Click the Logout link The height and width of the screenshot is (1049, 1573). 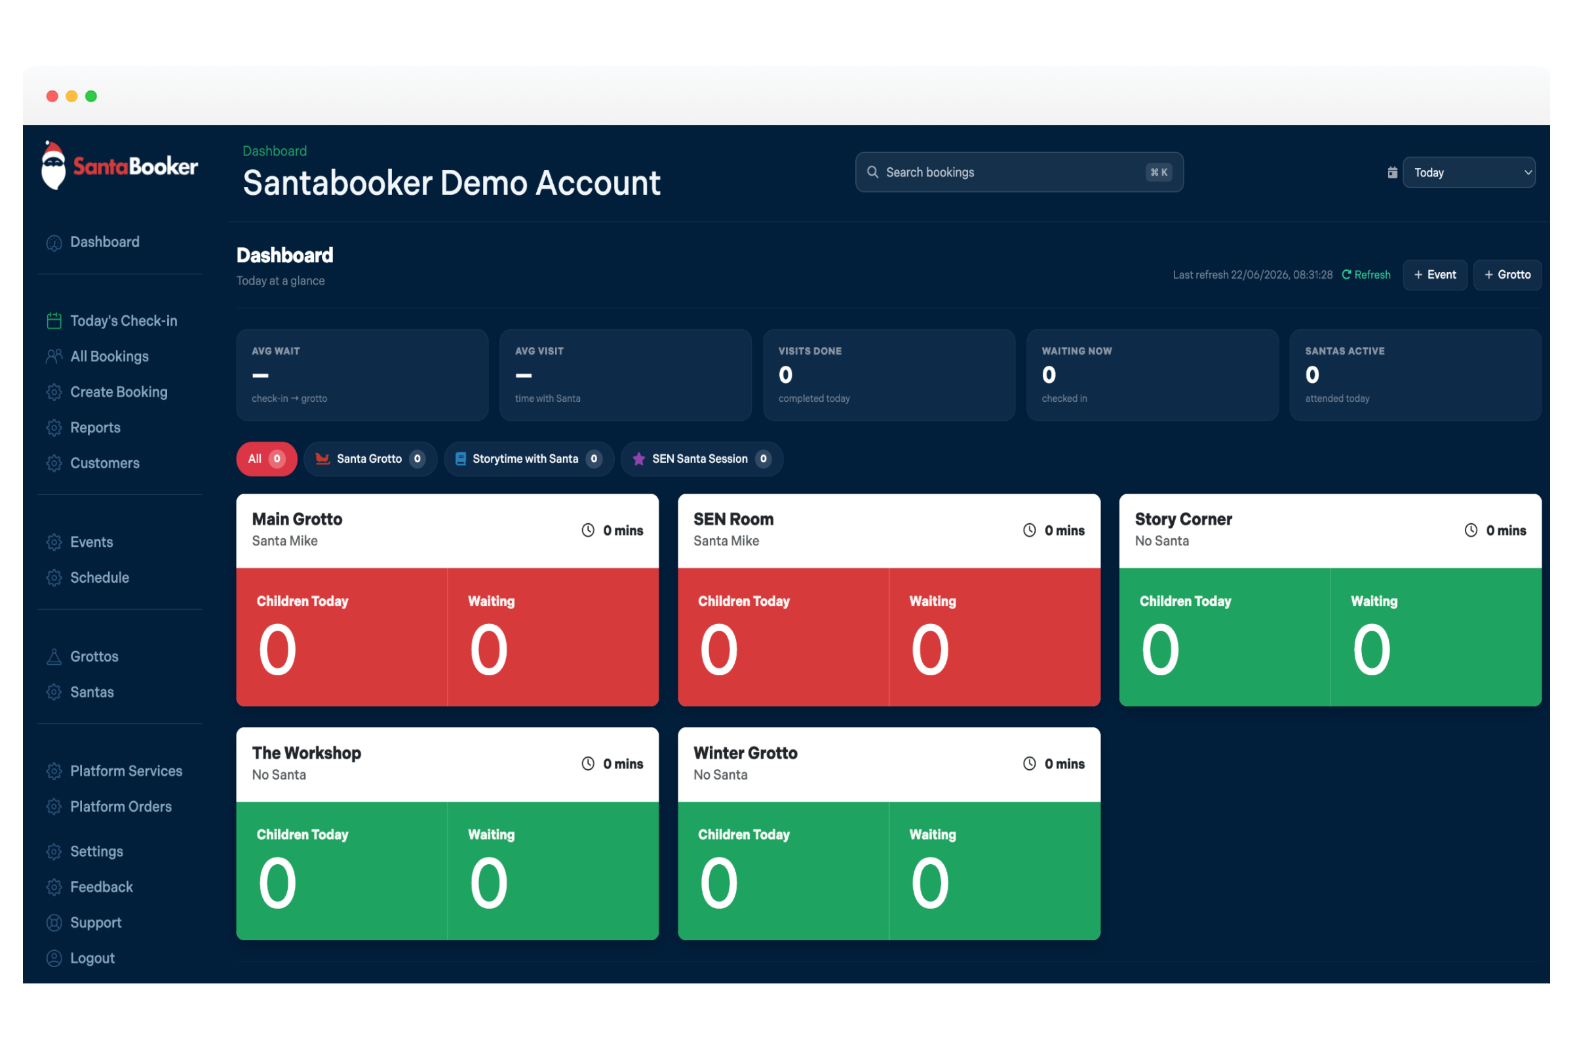(93, 958)
